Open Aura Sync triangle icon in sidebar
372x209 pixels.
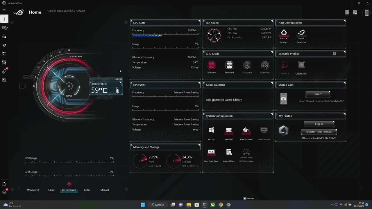point(4,37)
